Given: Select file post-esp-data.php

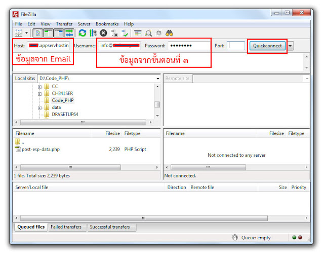Looking at the screenshot, I should point(40,149).
